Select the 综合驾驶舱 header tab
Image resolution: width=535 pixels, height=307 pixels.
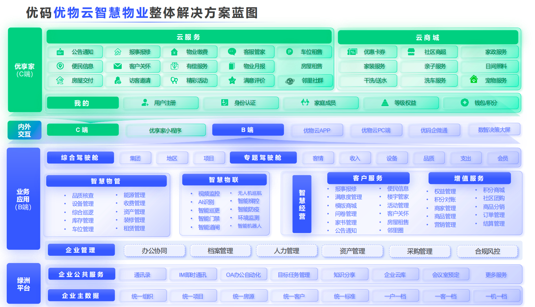(x=80, y=157)
